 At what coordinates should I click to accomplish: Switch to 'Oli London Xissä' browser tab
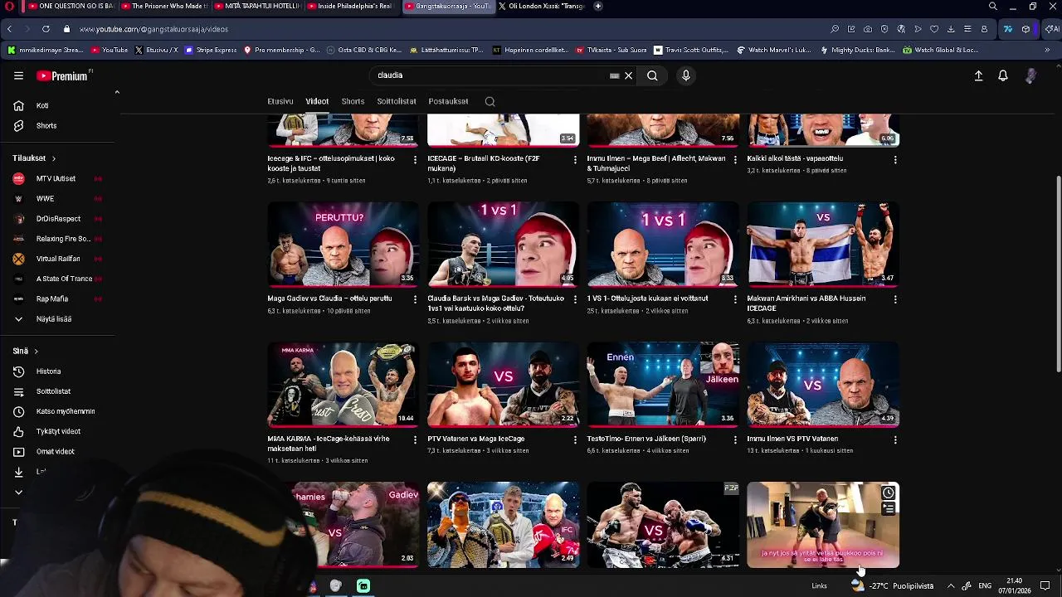(x=543, y=6)
